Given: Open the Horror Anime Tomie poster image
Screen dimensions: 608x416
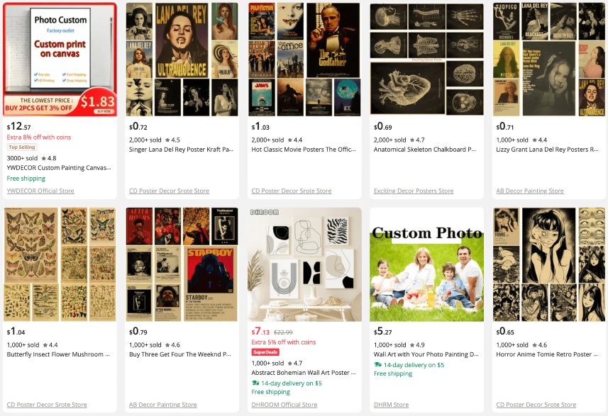Looking at the screenshot, I should pos(549,264).
